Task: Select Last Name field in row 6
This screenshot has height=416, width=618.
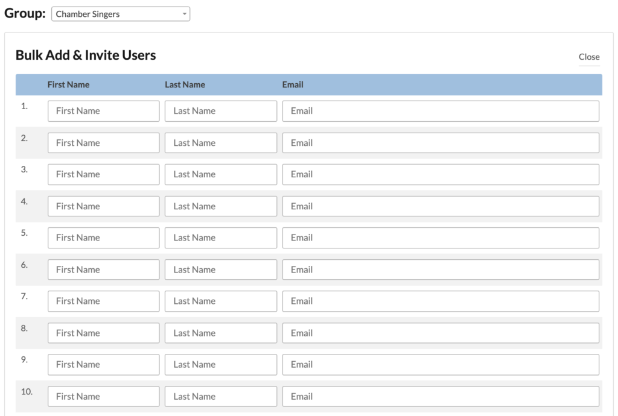Action: pyautogui.click(x=220, y=269)
